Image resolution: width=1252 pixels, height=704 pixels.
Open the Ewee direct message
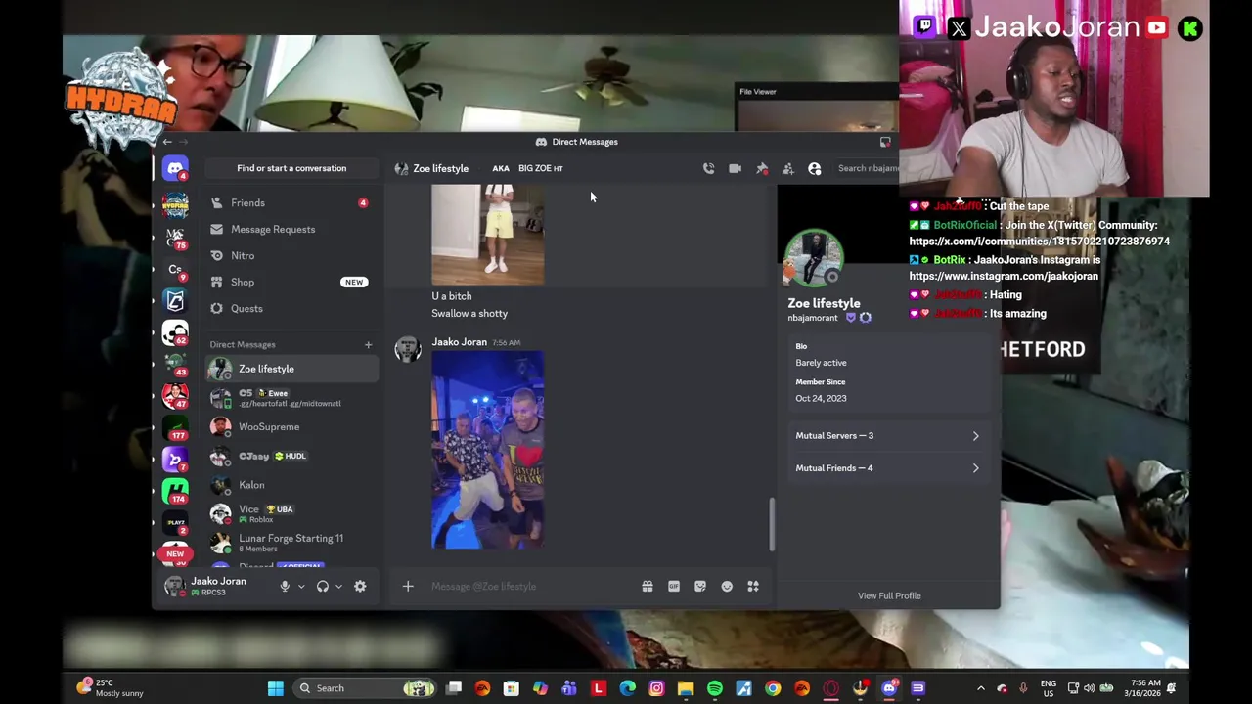tap(291, 398)
